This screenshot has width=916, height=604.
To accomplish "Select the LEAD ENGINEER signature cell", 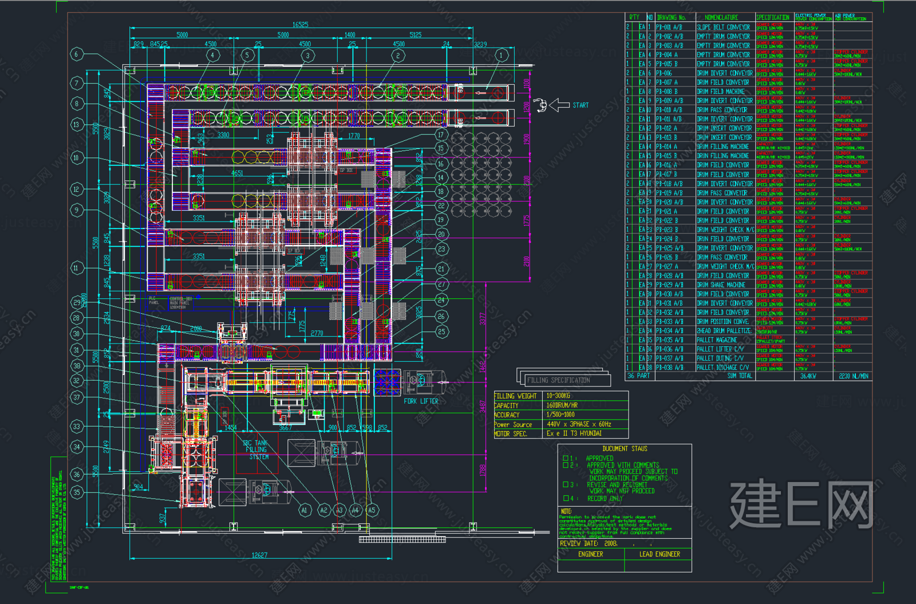I will 660,554.
